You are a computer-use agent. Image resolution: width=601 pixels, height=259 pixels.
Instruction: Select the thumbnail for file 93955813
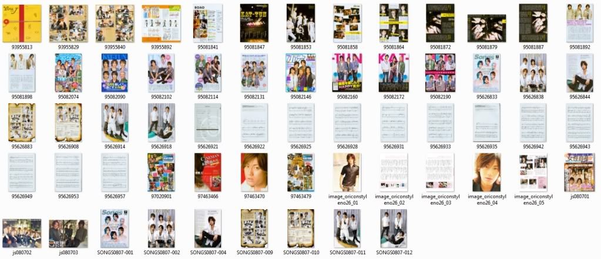point(22,23)
